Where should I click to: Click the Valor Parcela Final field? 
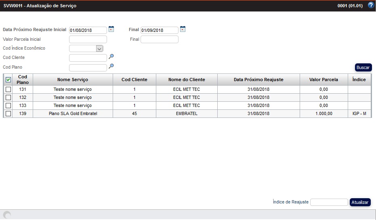pyautogui.click(x=159, y=40)
